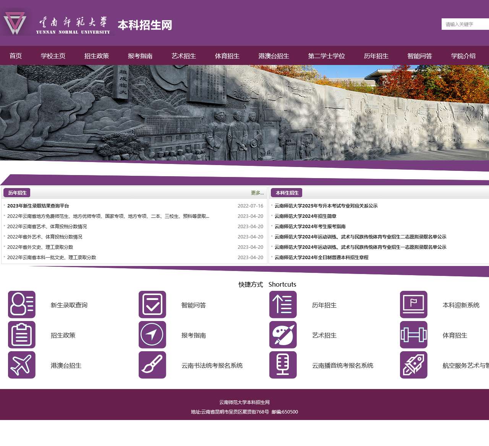Click 历年招生 panel header tab
489x446 pixels.
tap(17, 193)
